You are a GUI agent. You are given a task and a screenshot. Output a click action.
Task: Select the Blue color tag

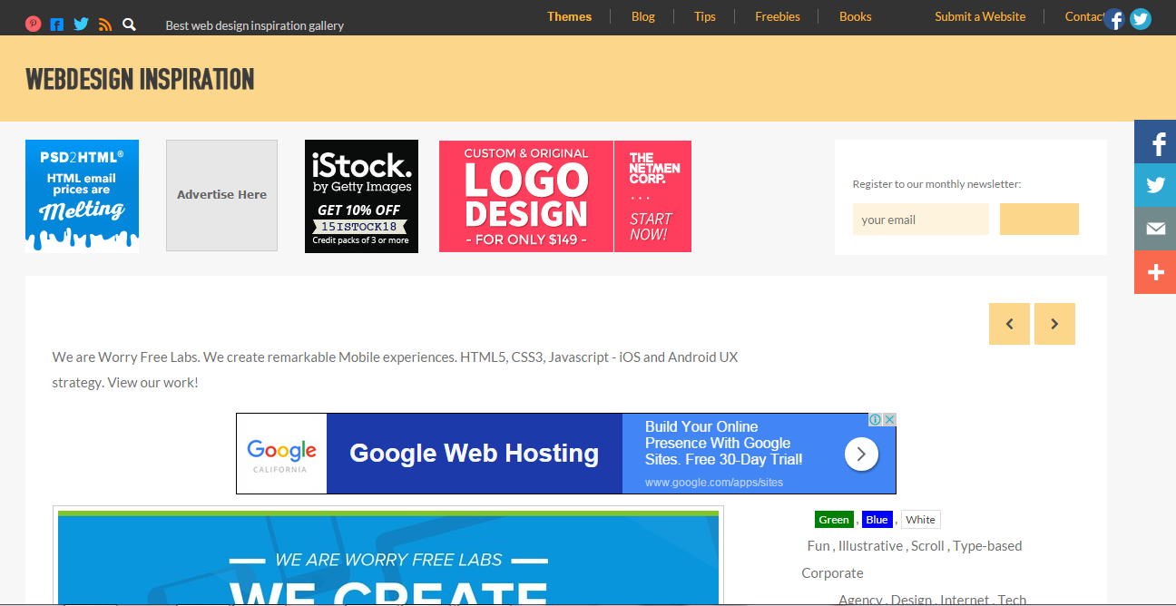pyautogui.click(x=877, y=520)
